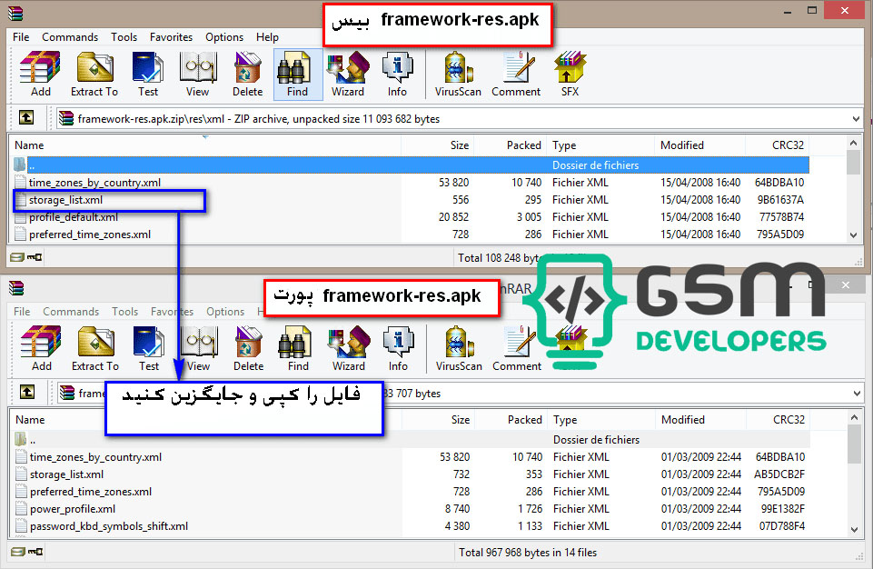Click the Delete icon in the lower WinRAR toolbar
This screenshot has height=569, width=873.
(x=248, y=349)
